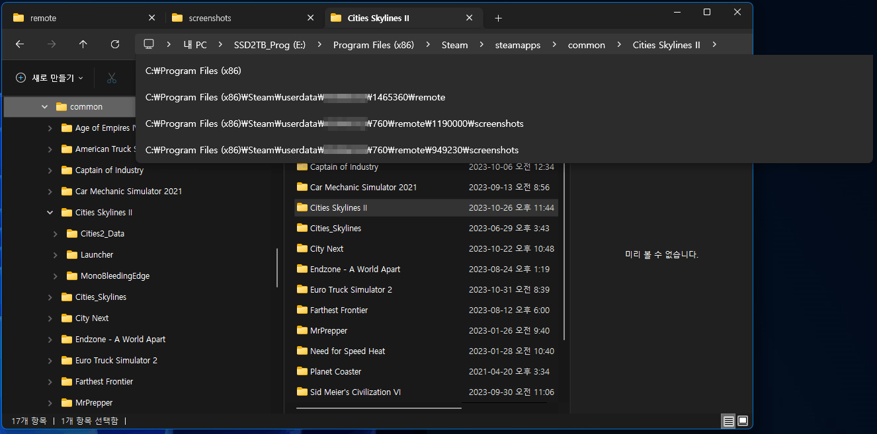The image size is (877, 434).
Task: Click common breadcrumb segment
Action: coord(587,45)
